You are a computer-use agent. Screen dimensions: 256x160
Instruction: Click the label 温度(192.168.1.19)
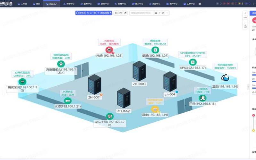[x=155, y=115]
